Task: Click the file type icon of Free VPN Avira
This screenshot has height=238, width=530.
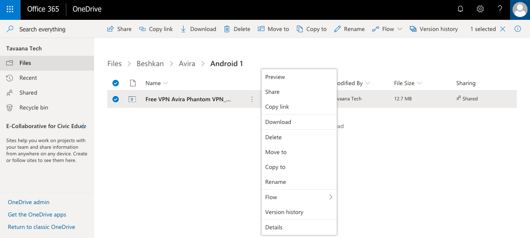Action: tap(132, 99)
